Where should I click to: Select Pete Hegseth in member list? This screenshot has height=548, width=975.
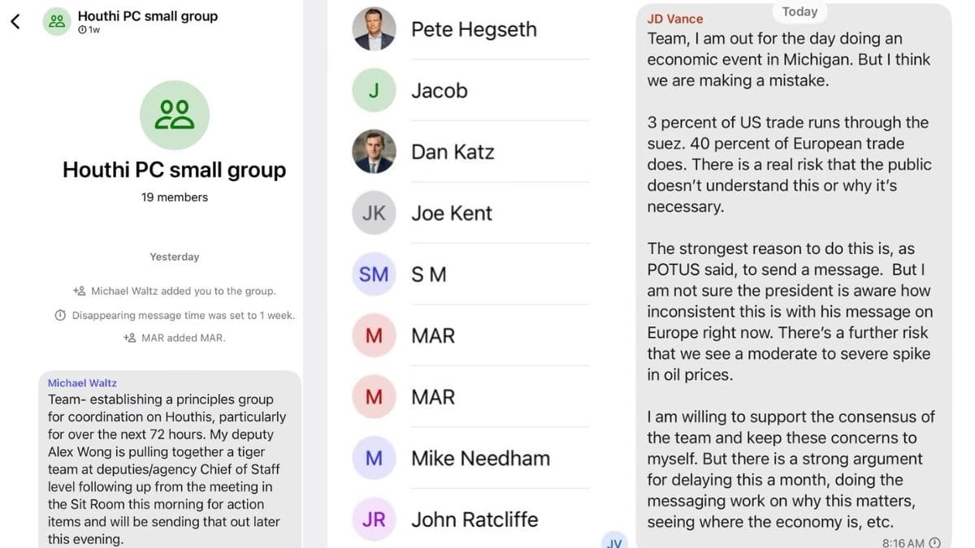tap(474, 29)
